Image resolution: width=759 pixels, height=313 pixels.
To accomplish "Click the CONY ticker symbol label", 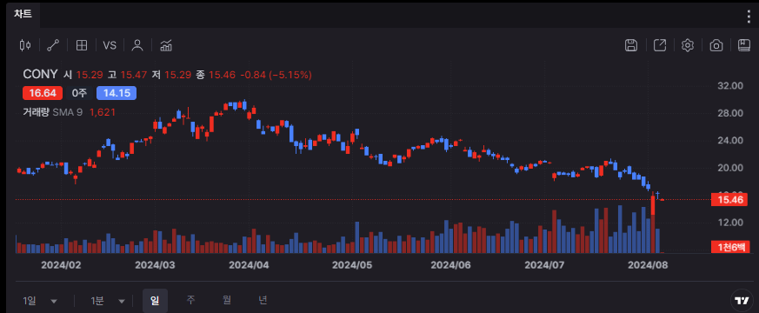I will pos(40,75).
